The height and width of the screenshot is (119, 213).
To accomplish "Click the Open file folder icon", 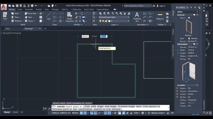I will point(13,6).
